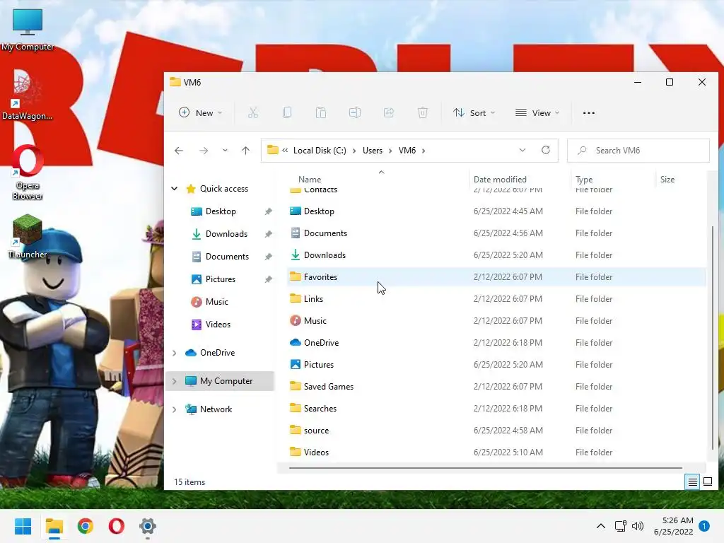724x543 pixels.
Task: Click the Cut scissors icon in toolbar
Action: point(253,112)
